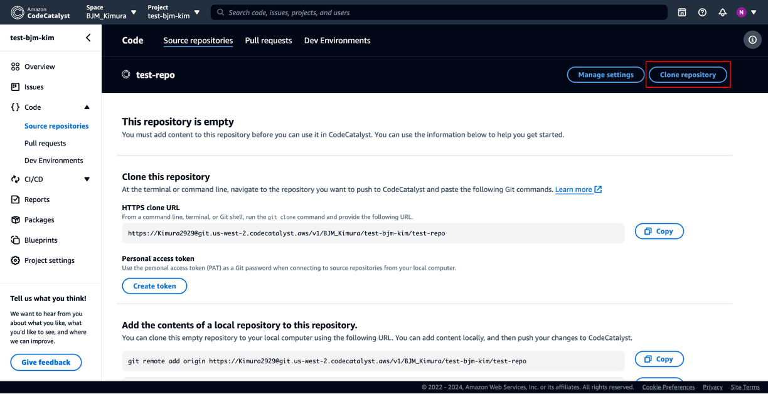
Task: Click the Code curly-braces icon
Action: 14,107
